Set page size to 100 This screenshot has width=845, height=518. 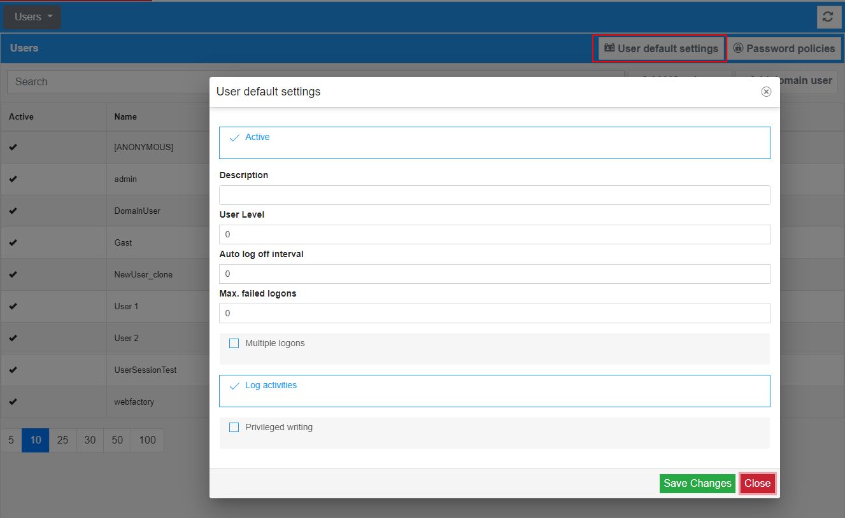[x=147, y=440]
